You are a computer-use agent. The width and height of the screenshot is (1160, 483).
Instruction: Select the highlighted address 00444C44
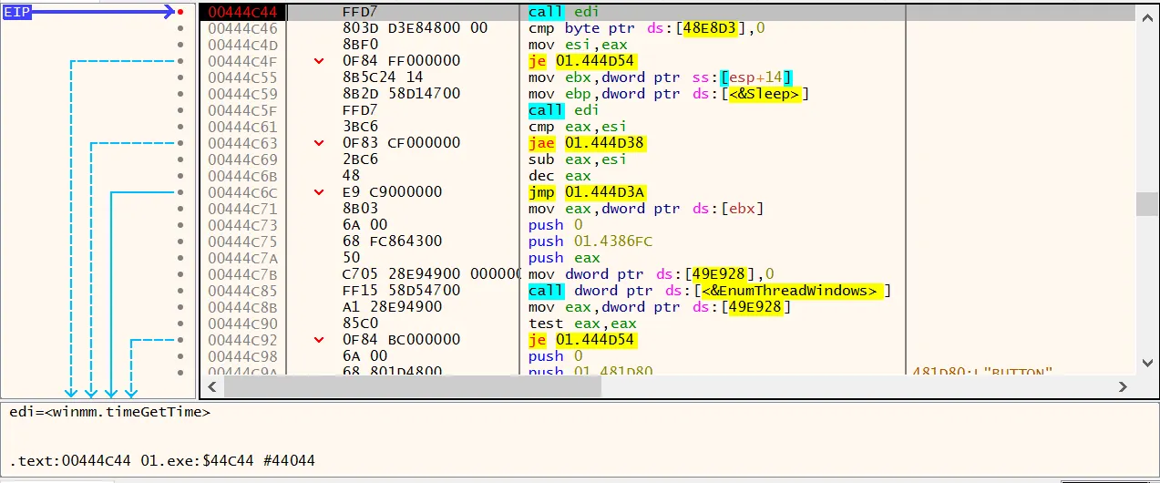pos(242,12)
